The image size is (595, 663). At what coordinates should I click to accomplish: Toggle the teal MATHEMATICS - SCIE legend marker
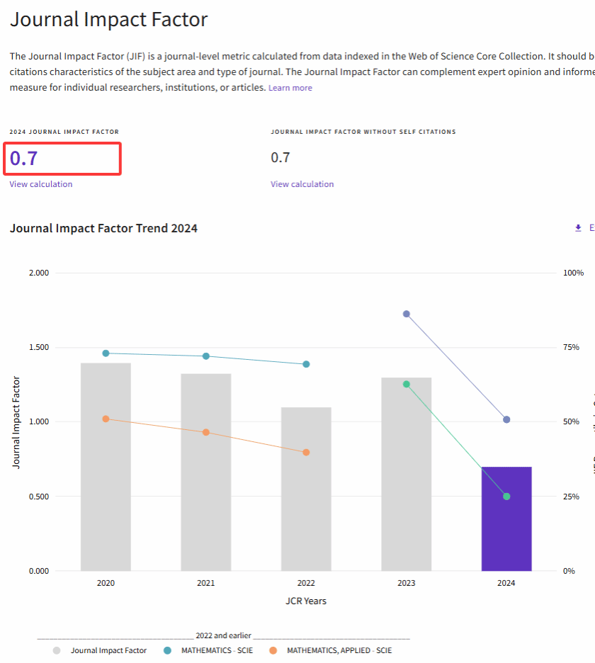[167, 650]
